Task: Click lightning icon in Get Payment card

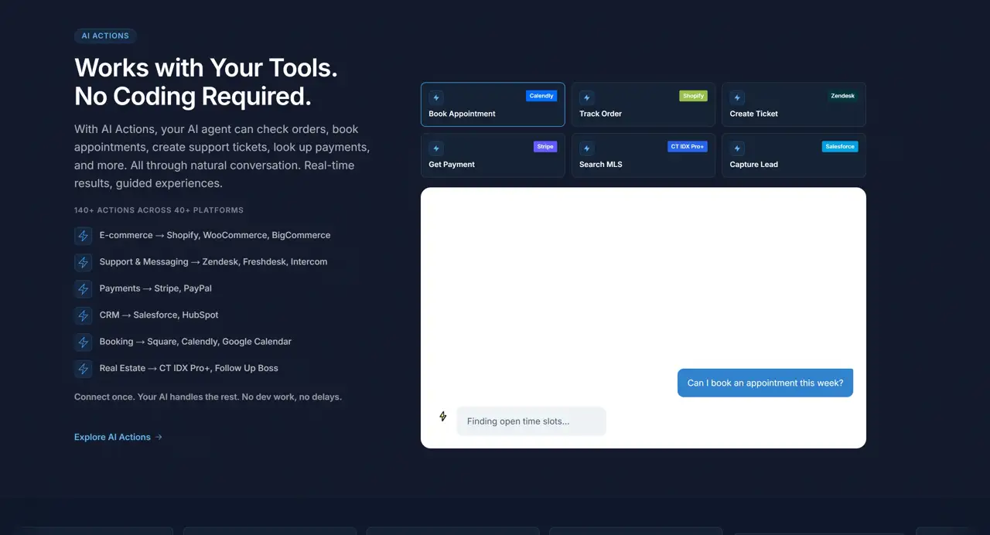Action: tap(436, 148)
